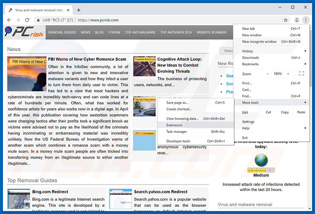Screen dimensions: 315x214
Task: Open the user profile avatar icon
Action: (x=297, y=20)
